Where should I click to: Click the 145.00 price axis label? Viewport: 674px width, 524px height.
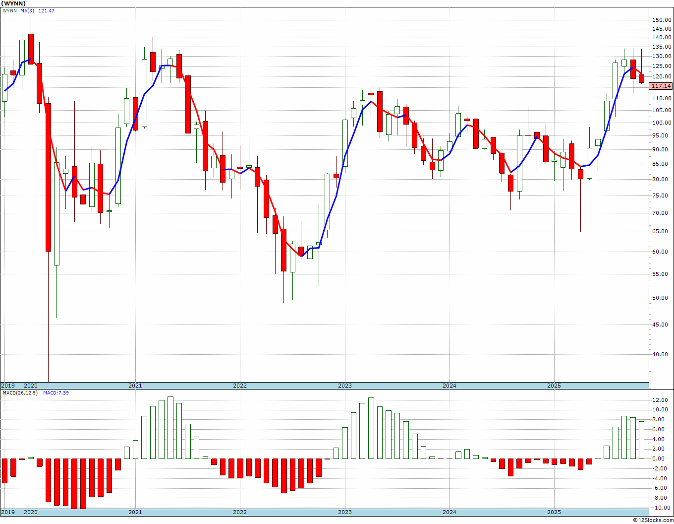pyautogui.click(x=662, y=29)
